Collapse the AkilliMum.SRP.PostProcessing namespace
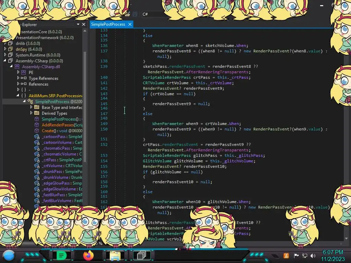The width and height of the screenshot is (351, 263). (18, 96)
